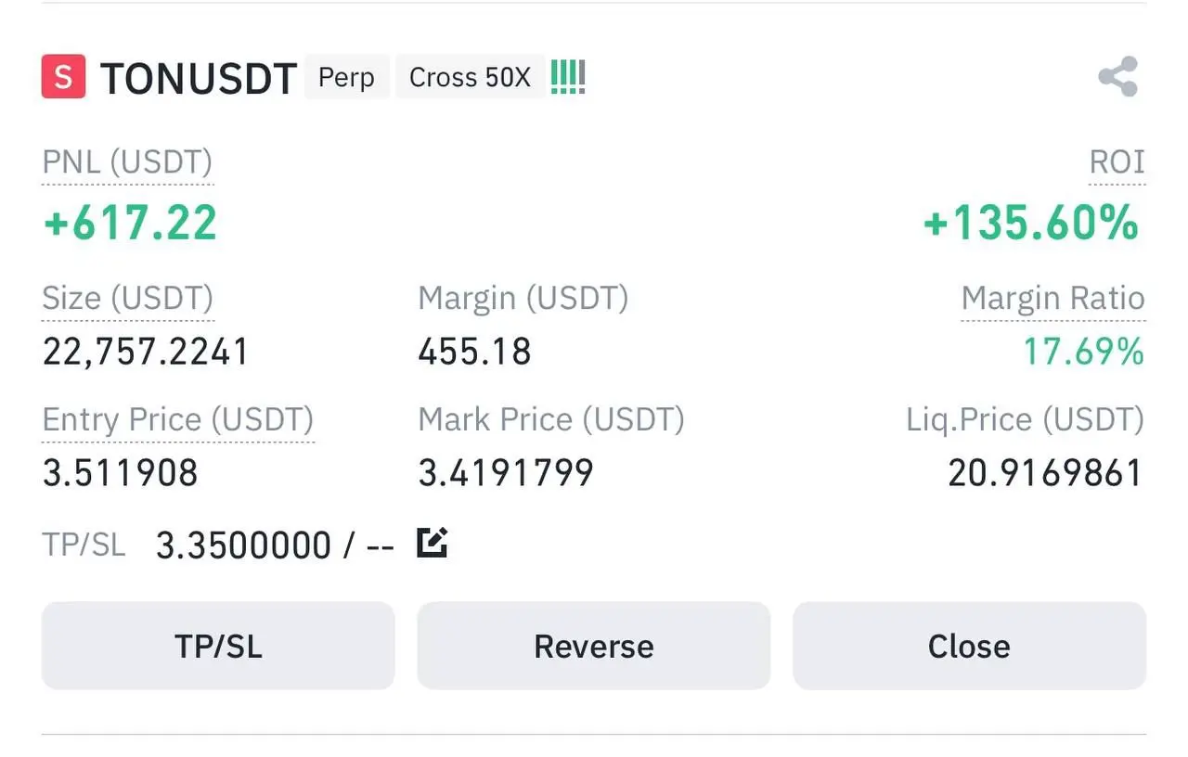Tap the Entry Price (USDT) label
Viewport: 1188px width, 757px height.
click(178, 419)
